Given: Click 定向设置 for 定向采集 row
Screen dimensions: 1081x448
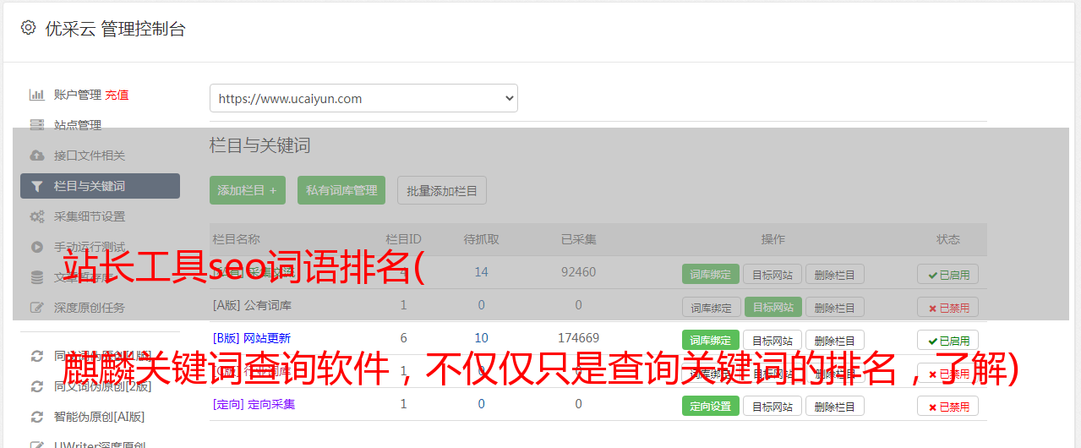Looking at the screenshot, I should 711,406.
